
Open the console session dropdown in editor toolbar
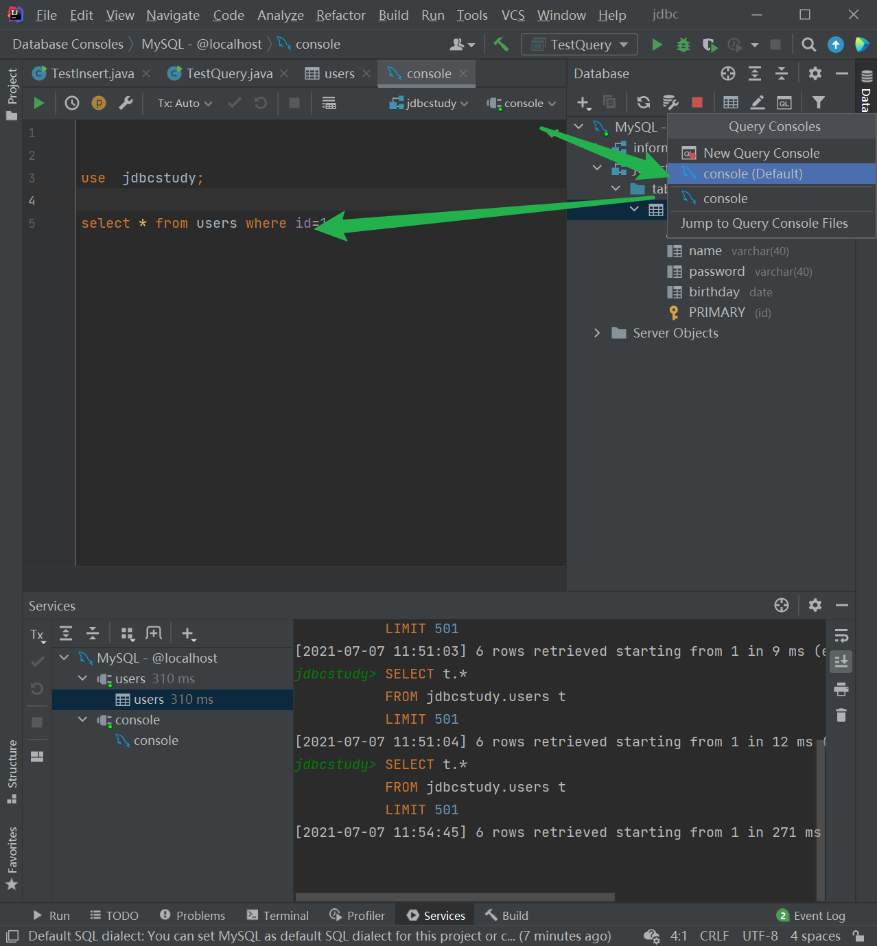522,103
